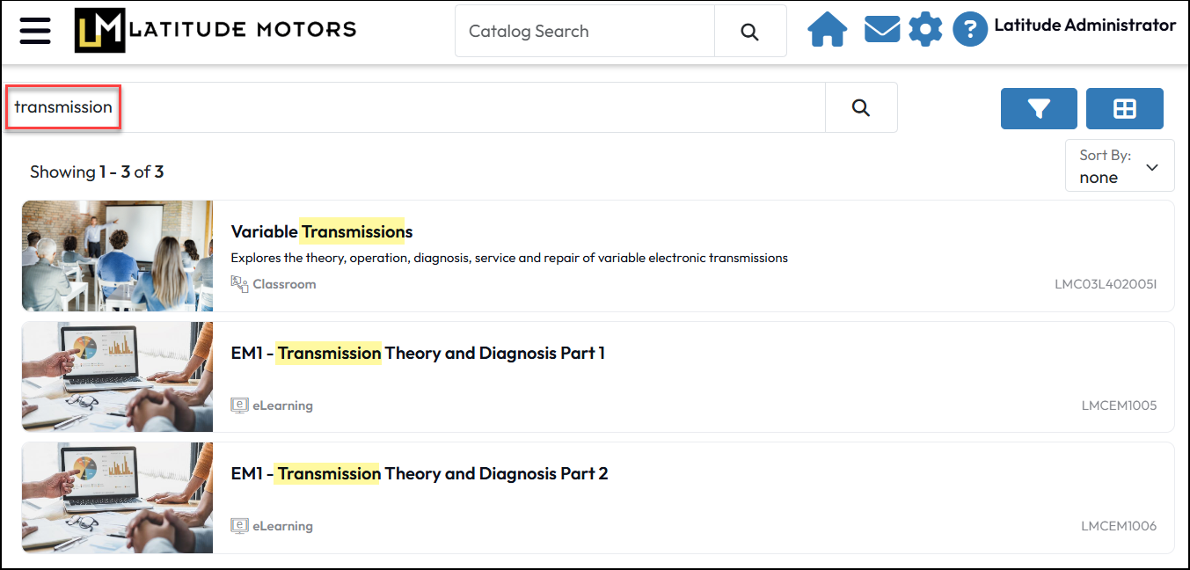1190x570 pixels.
Task: Click inside the Catalog Search field
Action: (585, 32)
